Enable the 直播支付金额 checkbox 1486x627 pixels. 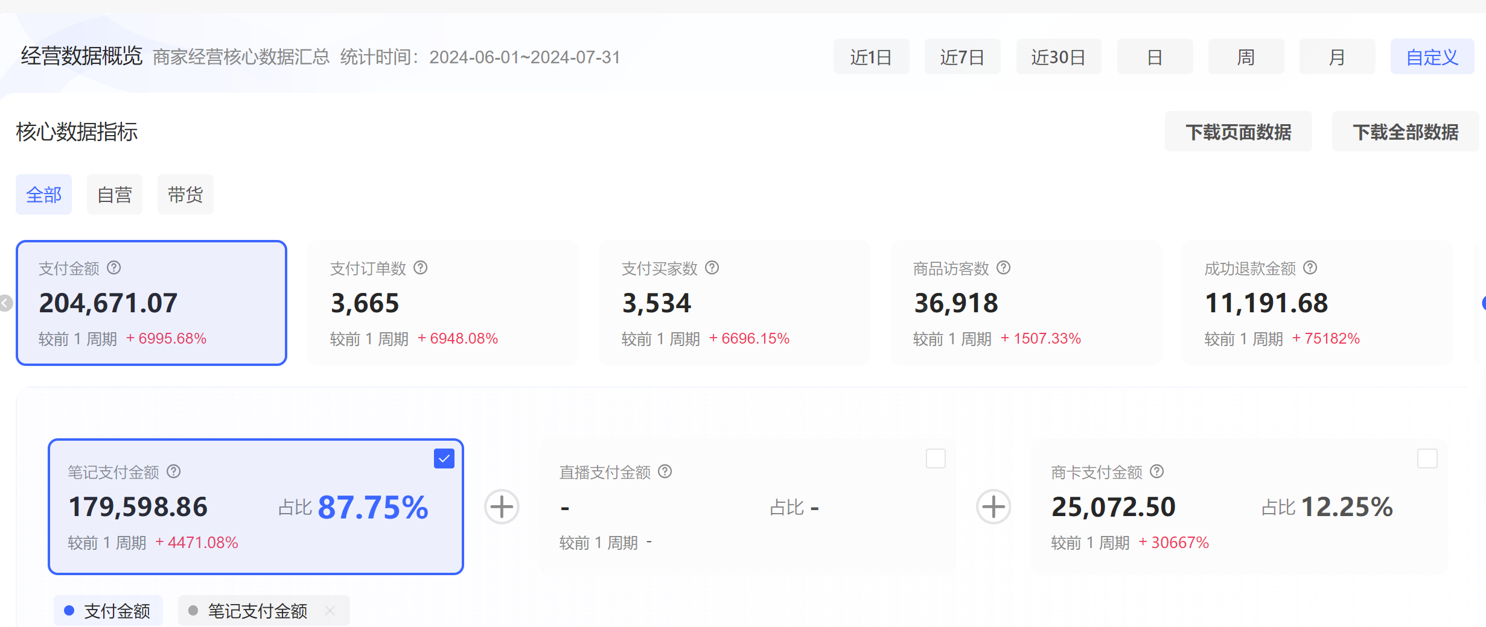pyautogui.click(x=936, y=459)
